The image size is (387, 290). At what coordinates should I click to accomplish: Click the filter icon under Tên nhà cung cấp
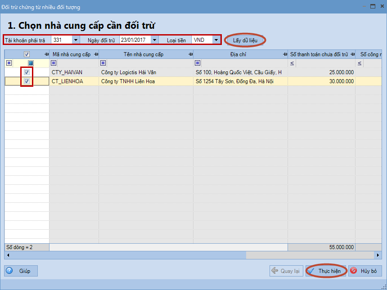(x=103, y=63)
